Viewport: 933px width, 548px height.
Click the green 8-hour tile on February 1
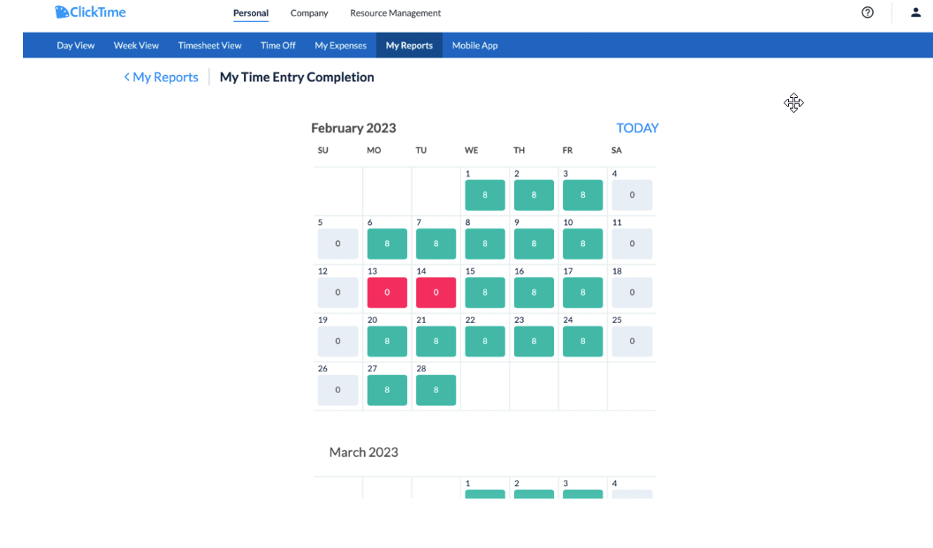[484, 195]
